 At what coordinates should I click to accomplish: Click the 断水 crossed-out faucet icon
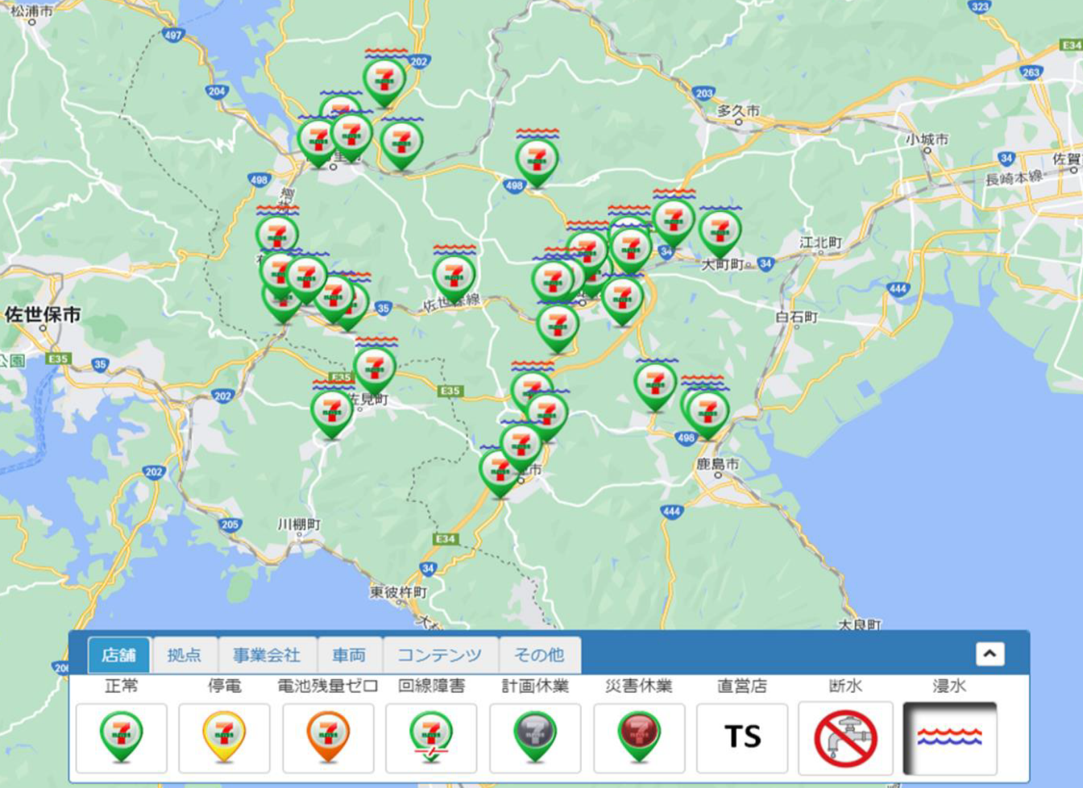click(845, 737)
